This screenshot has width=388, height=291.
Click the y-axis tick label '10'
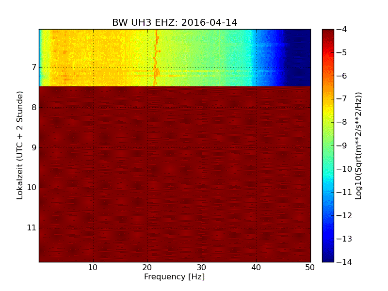pyautogui.click(x=32, y=188)
